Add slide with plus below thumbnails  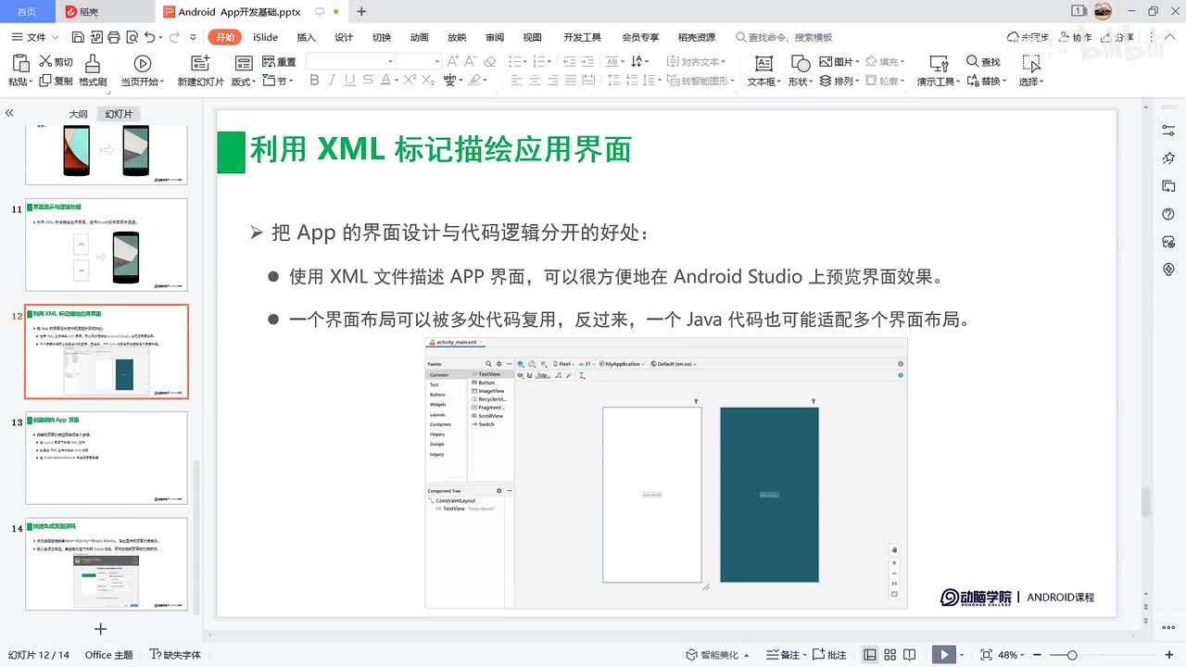click(x=101, y=629)
